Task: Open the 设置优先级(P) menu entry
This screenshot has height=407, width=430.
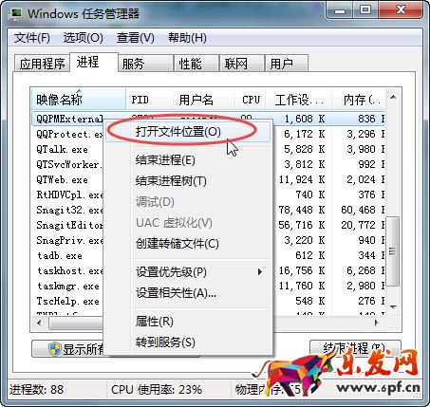Action: pyautogui.click(x=188, y=272)
